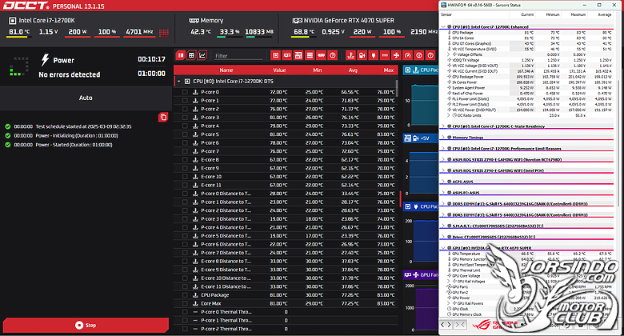Toggle the power plug sensor type filter
This screenshot has width=624, height=336.
point(374,55)
